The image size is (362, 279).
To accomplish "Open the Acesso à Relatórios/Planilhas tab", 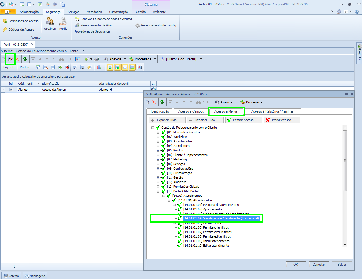I will 272,111.
